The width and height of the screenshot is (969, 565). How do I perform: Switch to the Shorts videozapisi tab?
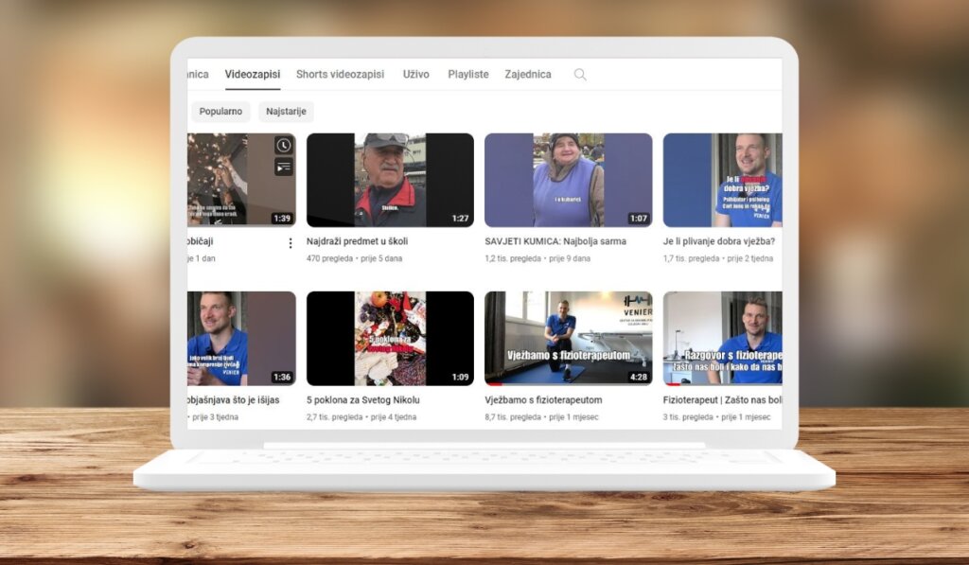[x=340, y=74]
